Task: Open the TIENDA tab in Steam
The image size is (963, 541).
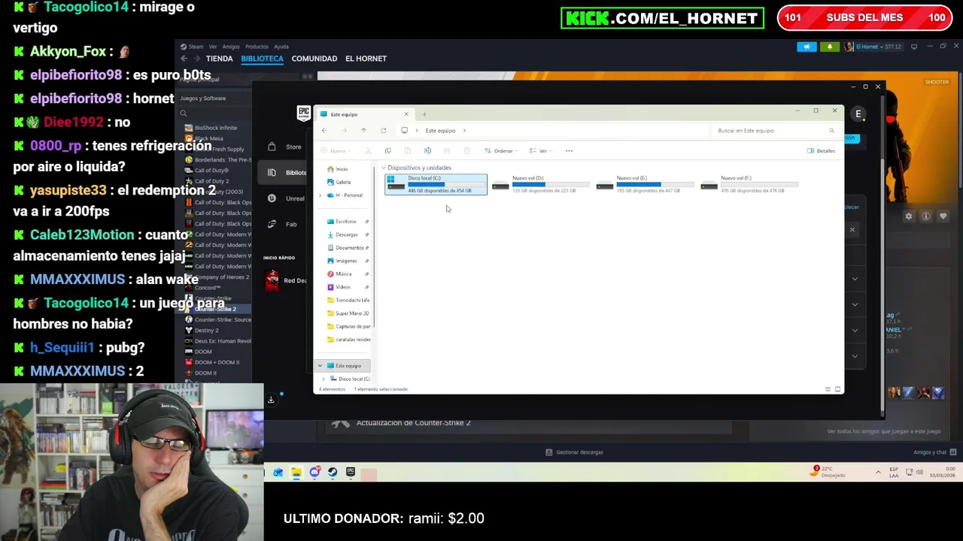Action: pos(219,59)
